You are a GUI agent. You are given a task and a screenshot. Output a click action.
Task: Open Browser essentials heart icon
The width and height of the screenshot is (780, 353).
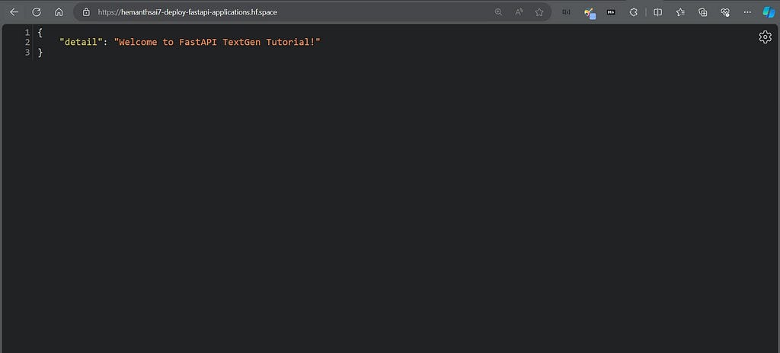point(725,12)
